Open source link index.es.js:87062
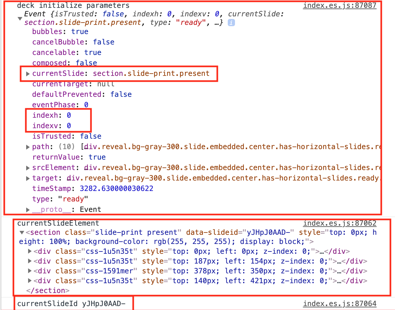 pos(340,223)
